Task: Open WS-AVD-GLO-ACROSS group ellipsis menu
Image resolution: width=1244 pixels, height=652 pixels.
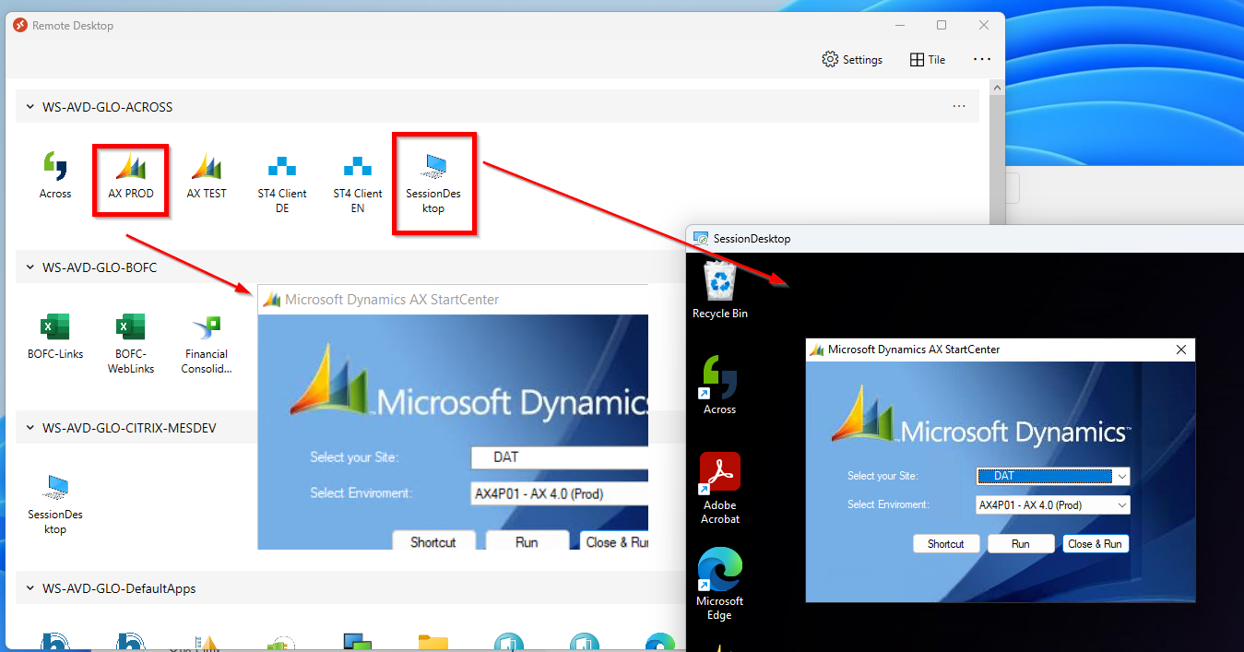Action: [959, 107]
